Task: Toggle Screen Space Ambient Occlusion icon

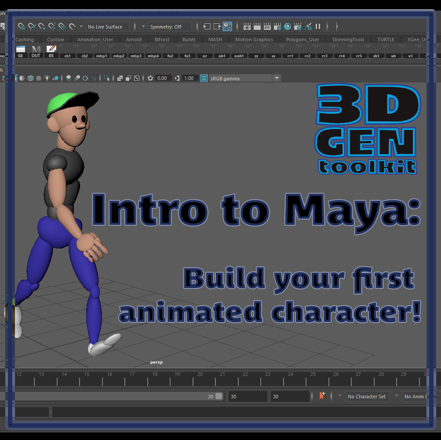Action: tap(68, 78)
